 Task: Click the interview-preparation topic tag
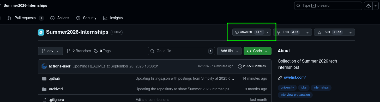[295, 95]
